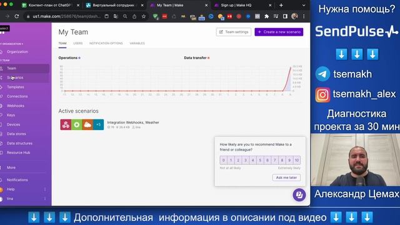Open the Devices section
Image resolution: width=400 pixels, height=225 pixels.
pos(13,124)
